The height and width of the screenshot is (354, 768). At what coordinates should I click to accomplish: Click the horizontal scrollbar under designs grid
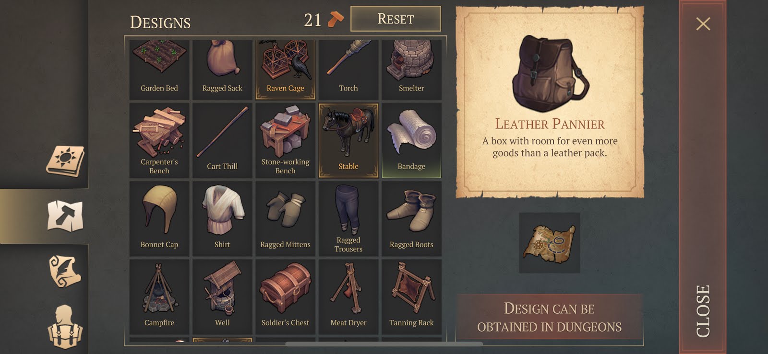pos(384,343)
